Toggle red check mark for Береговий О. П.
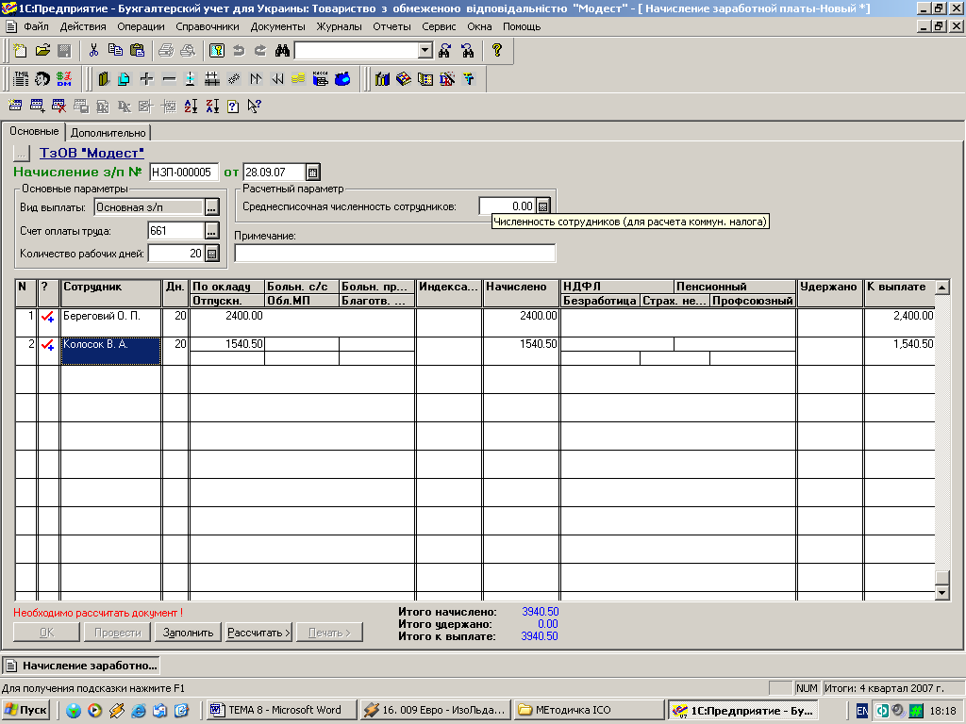The height and width of the screenshot is (724, 966). [47, 317]
